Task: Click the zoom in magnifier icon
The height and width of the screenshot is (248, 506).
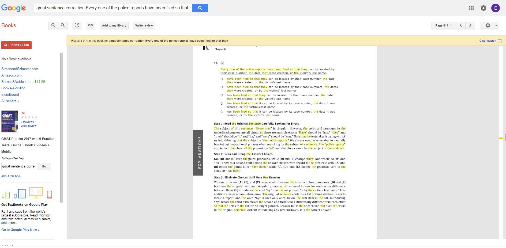Action: coord(53,25)
